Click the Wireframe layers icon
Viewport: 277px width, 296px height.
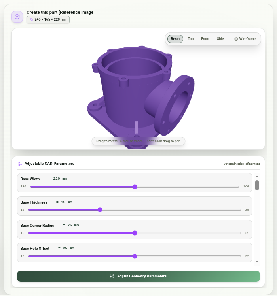(236, 39)
